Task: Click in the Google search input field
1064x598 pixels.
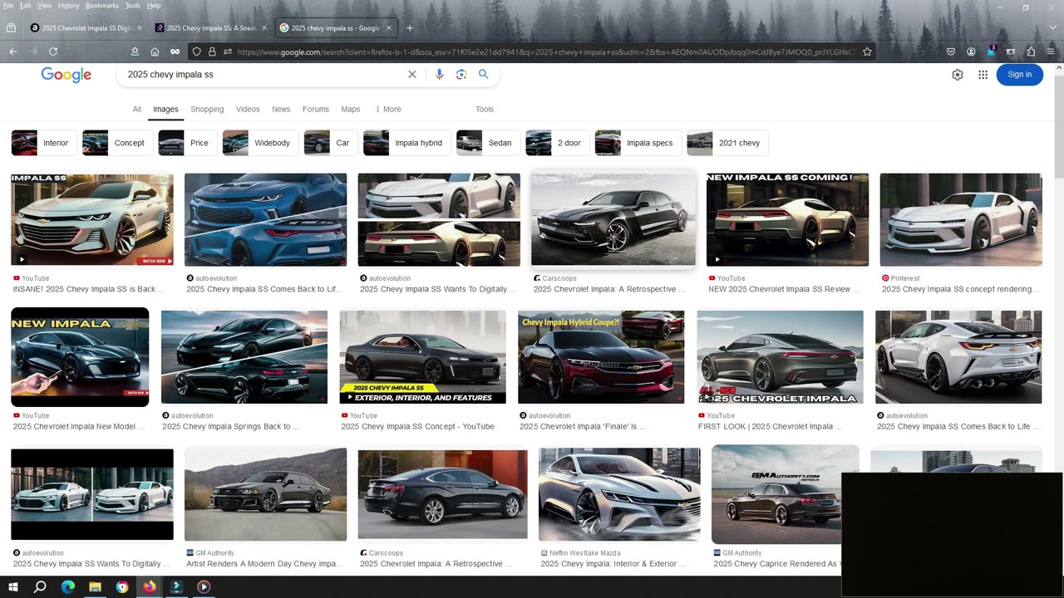Action: coord(266,74)
